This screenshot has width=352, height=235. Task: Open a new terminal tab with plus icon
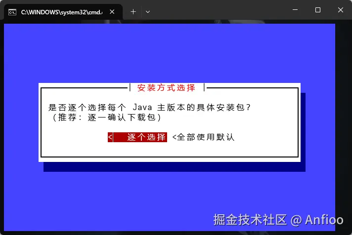(133, 12)
